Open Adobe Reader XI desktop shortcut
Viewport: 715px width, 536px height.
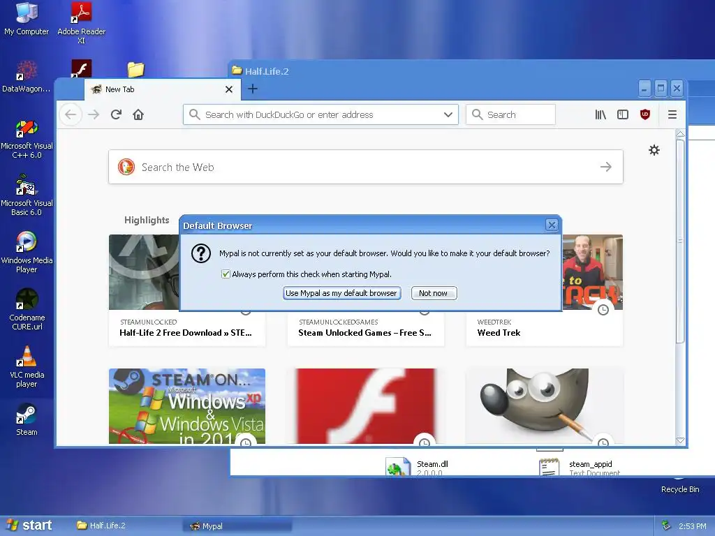[x=81, y=23]
